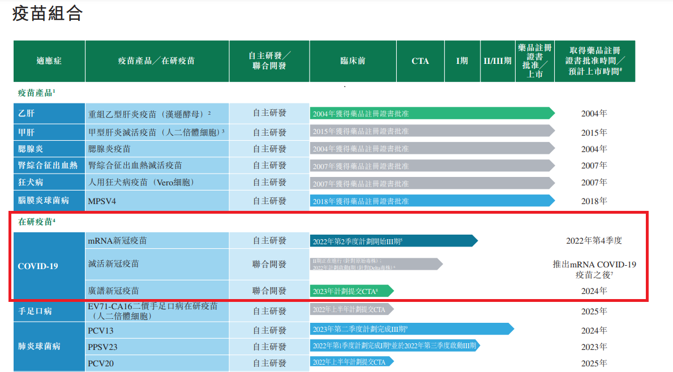
Task: Select the progress bar in PPSV23 row
Action: [395, 345]
